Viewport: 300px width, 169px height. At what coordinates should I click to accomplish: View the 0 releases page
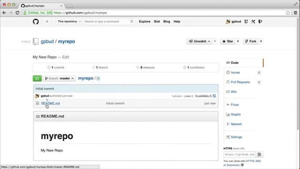tap(145, 68)
